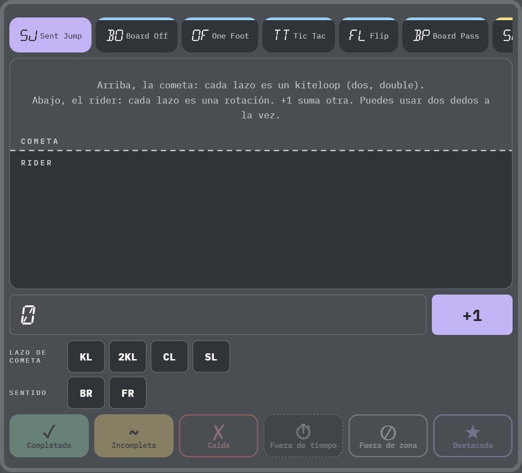The image size is (522, 473).
Task: Flag trick as Fuera de tiempo
Action: pos(303,436)
